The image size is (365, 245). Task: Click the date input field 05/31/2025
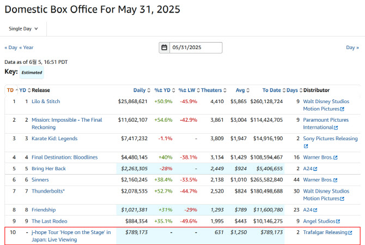pyautogui.click(x=195, y=47)
